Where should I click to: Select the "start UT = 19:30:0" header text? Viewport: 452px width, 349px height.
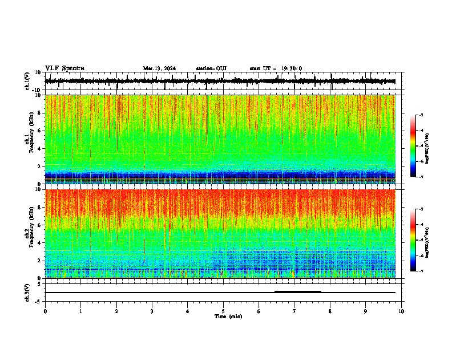point(276,68)
